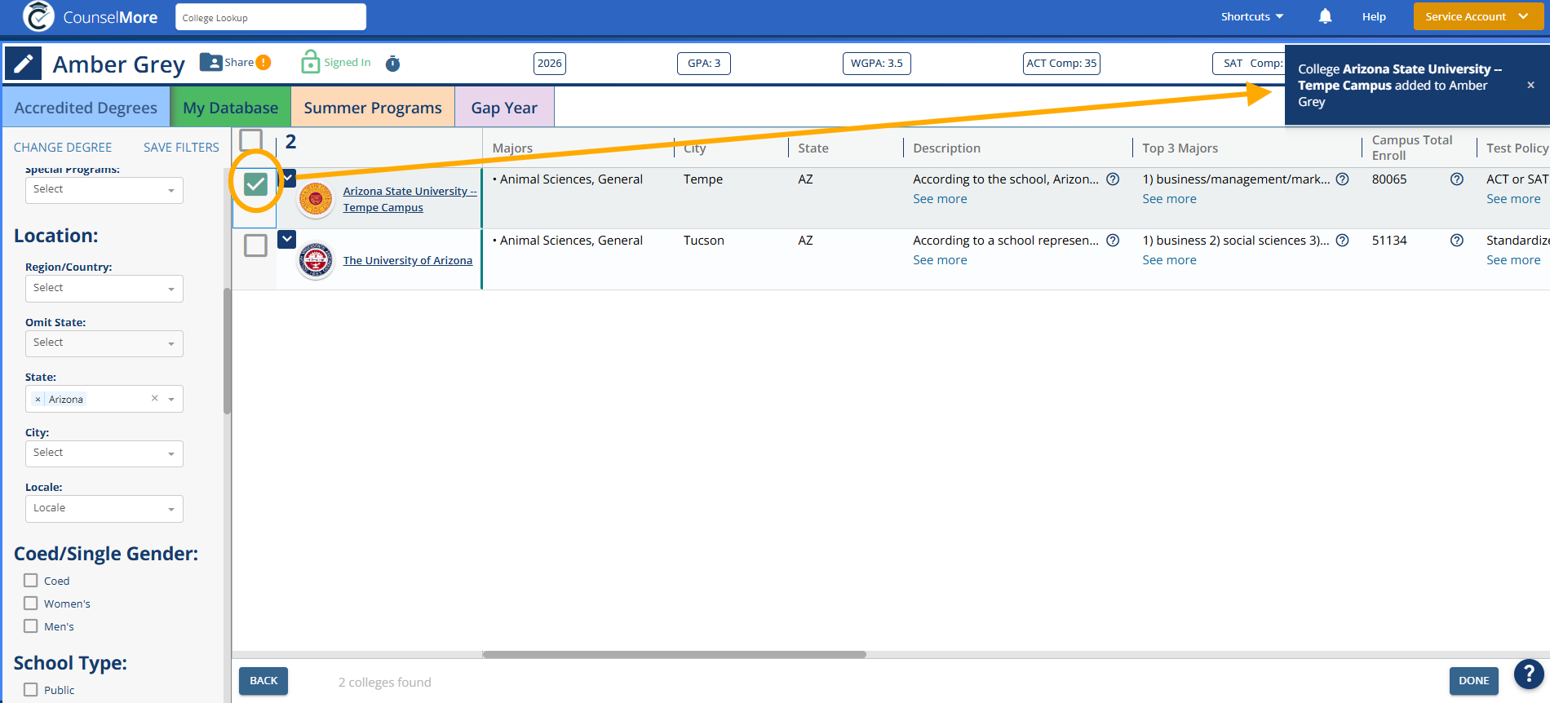This screenshot has width=1550, height=703.
Task: Click Description info icon for University of Arizona
Action: click(x=1113, y=240)
